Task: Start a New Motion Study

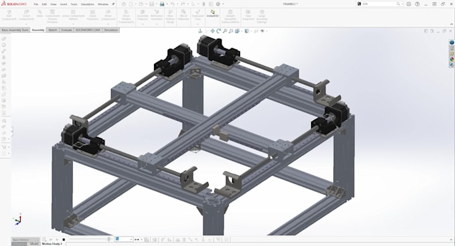Action: point(170,17)
